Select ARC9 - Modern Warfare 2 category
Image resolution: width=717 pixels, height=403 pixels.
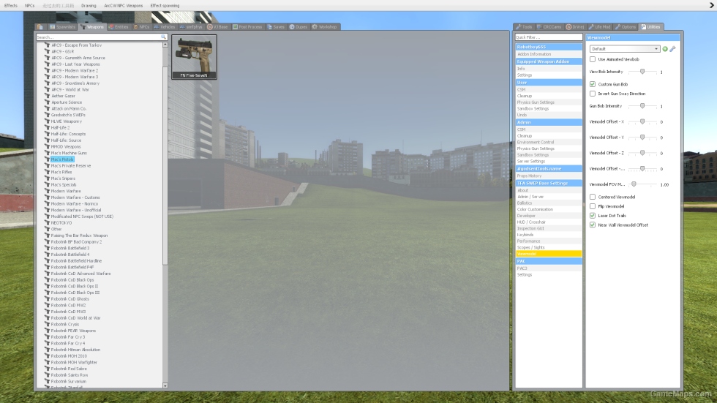[75, 71]
